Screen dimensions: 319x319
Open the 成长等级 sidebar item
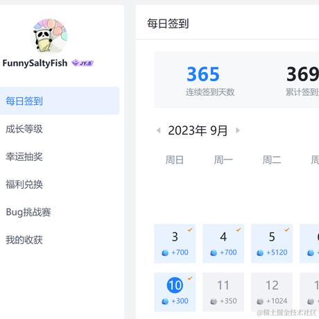point(24,129)
